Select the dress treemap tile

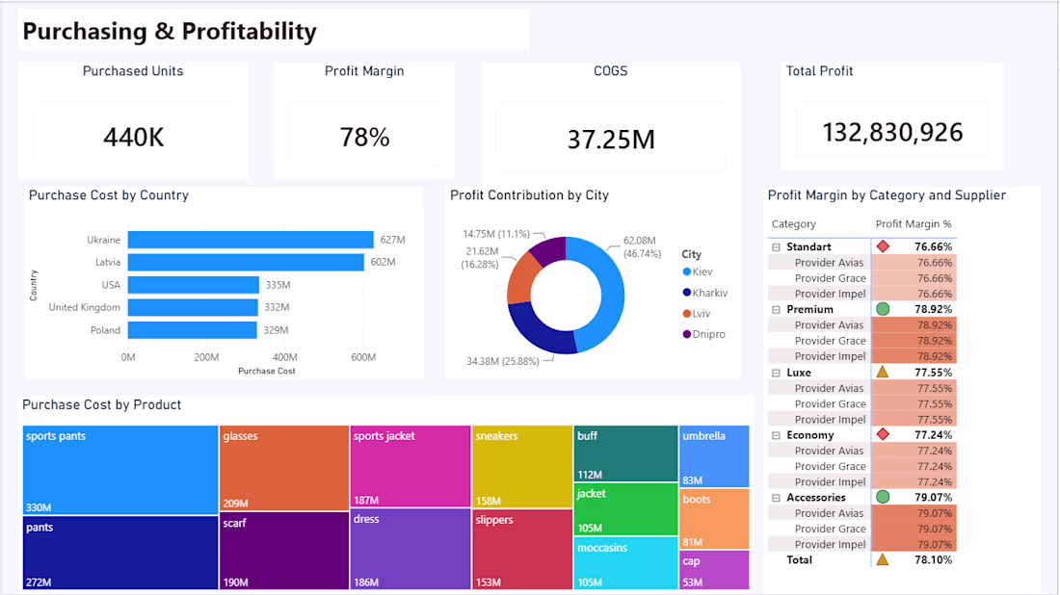[x=411, y=549]
